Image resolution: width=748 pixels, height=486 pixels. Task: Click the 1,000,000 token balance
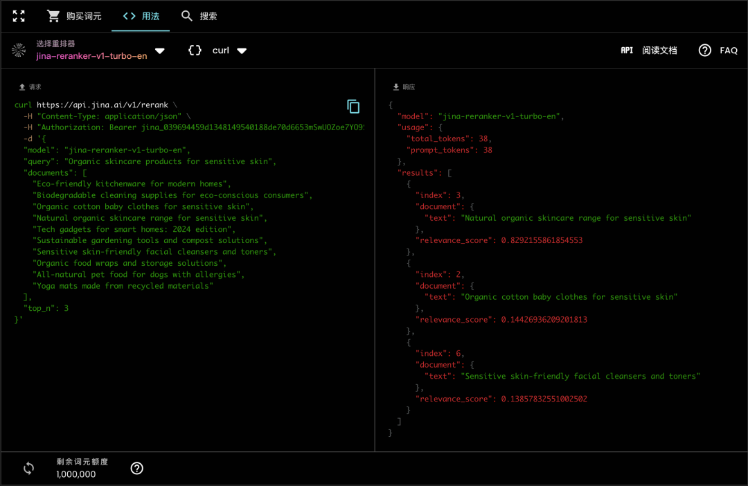[x=76, y=474]
